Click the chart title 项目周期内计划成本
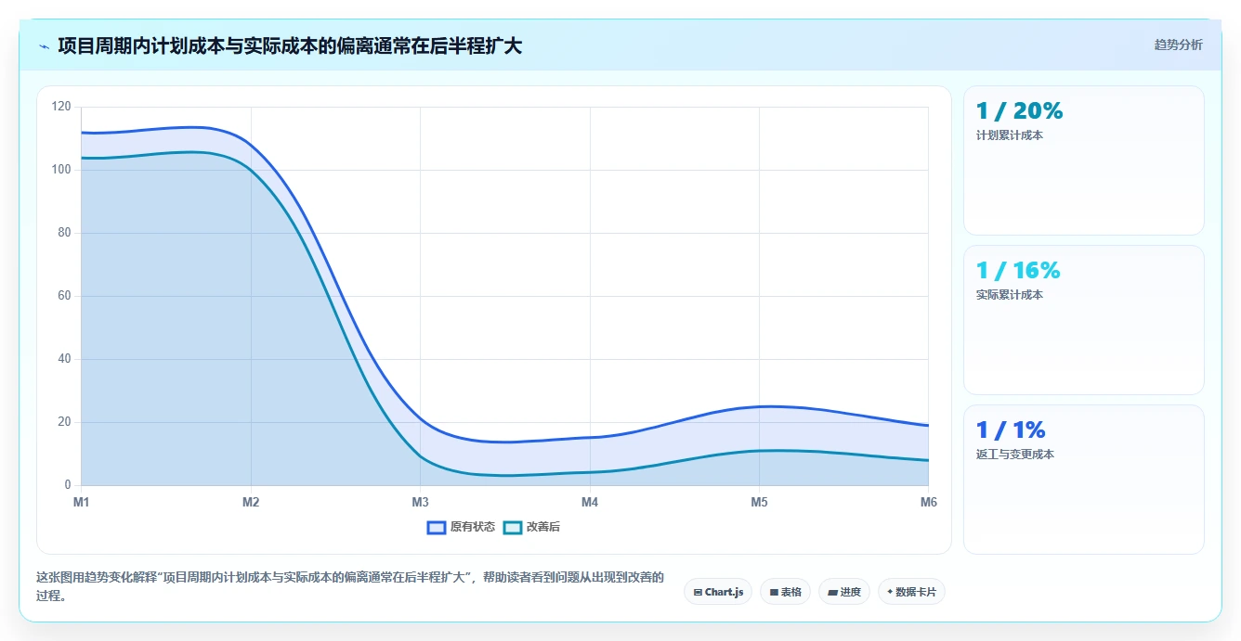The width and height of the screenshot is (1241, 641). (290, 45)
